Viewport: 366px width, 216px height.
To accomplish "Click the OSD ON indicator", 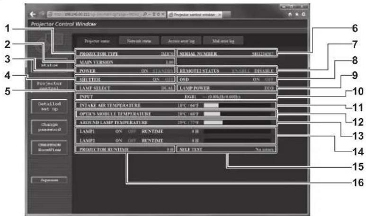I will (x=256, y=79).
